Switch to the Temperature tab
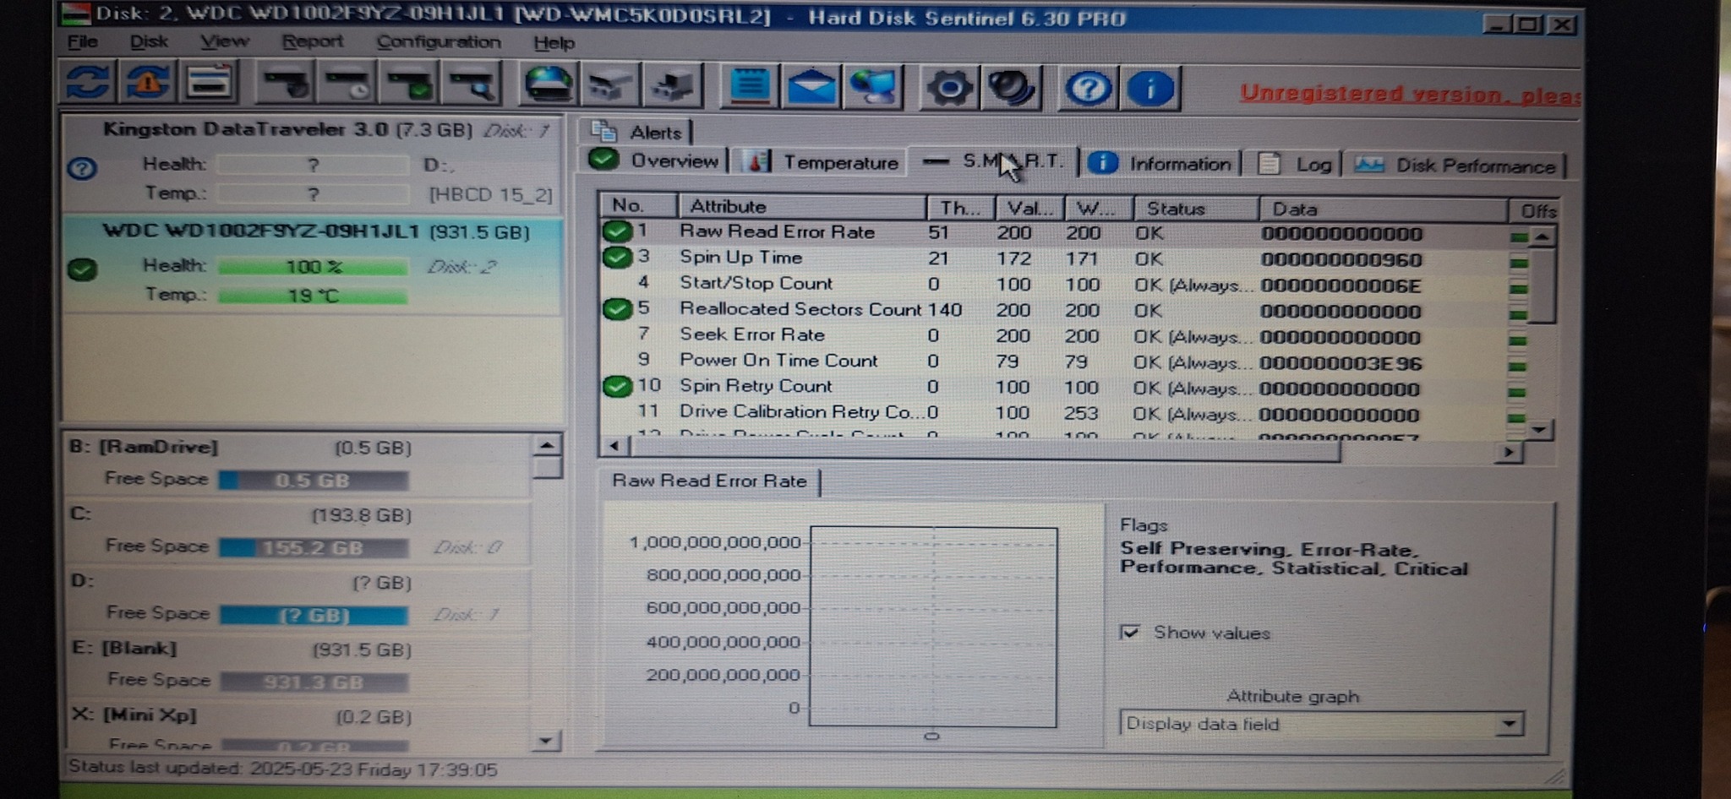 pyautogui.click(x=821, y=162)
